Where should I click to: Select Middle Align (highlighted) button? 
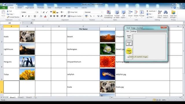(54, 12)
